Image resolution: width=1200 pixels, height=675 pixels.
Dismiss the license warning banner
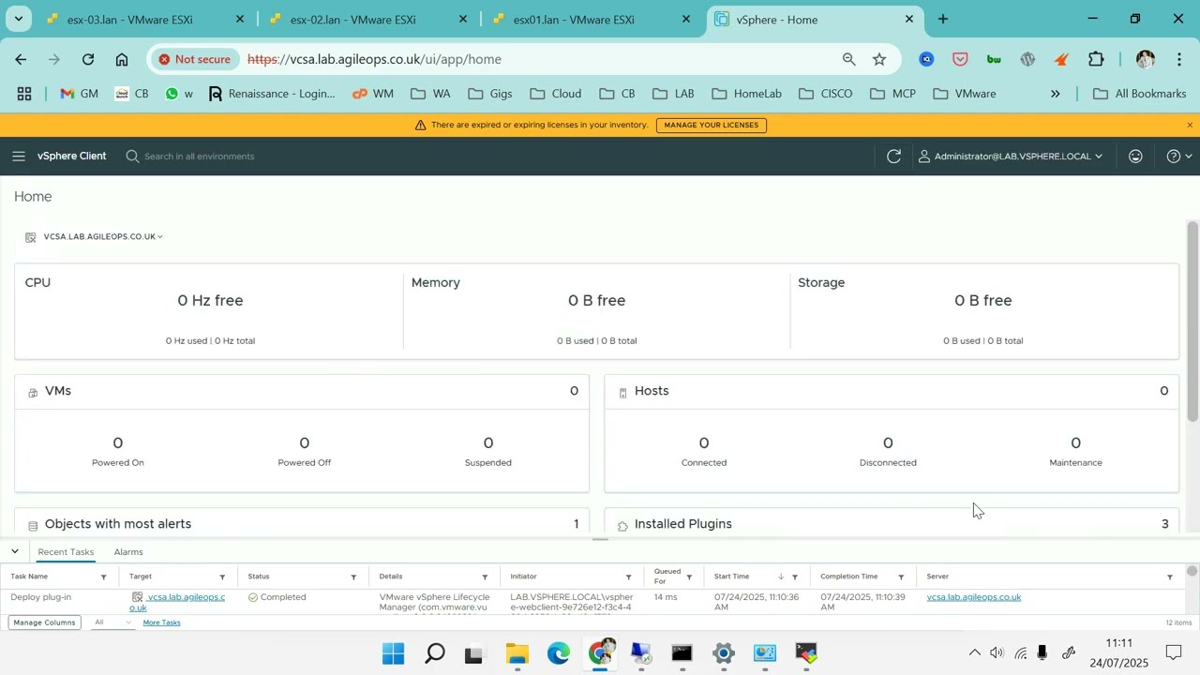pos(1190,125)
